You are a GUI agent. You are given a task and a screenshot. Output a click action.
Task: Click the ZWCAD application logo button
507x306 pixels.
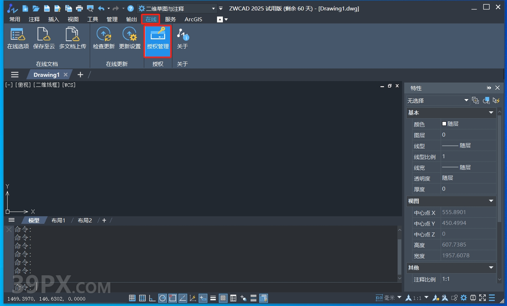12,8
